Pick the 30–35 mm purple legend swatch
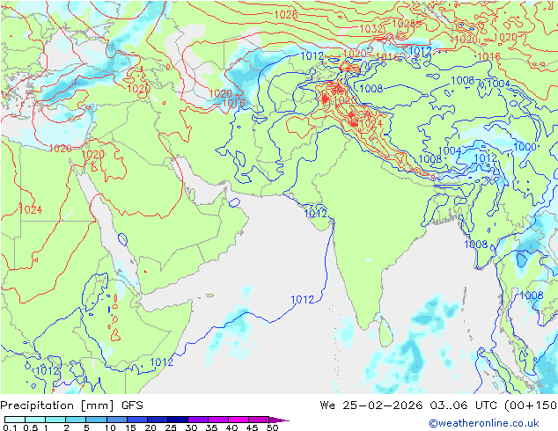Screen dimensions: 558x431 [197, 420]
